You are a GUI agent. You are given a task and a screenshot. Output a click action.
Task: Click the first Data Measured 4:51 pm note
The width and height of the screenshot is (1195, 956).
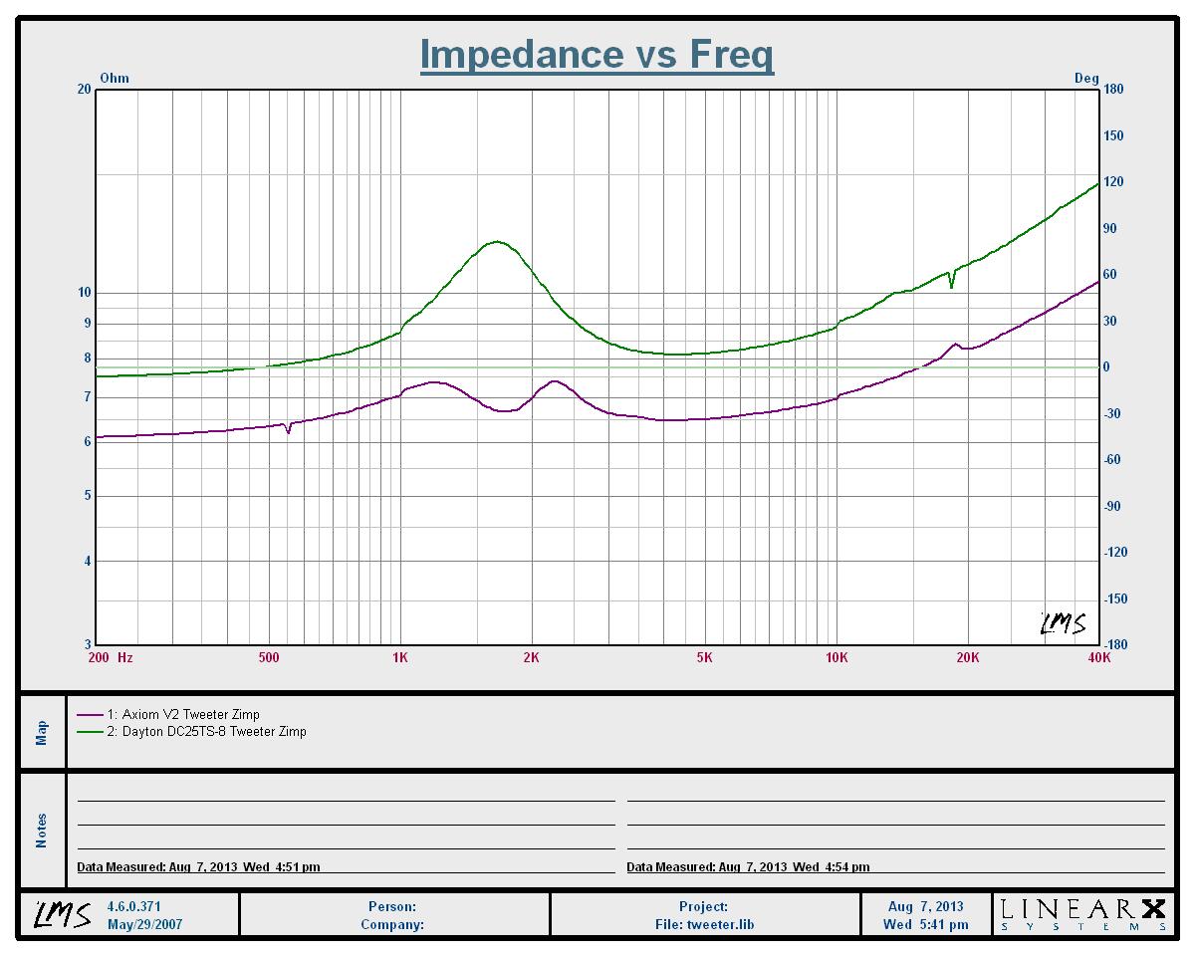(198, 867)
